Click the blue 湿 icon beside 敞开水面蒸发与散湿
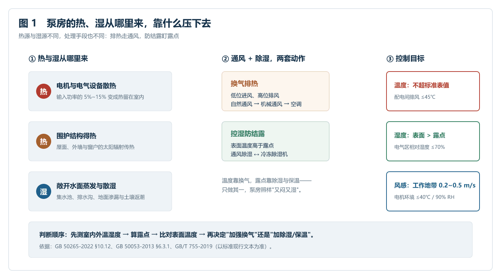This screenshot has height=279, width=501. tap(44, 192)
